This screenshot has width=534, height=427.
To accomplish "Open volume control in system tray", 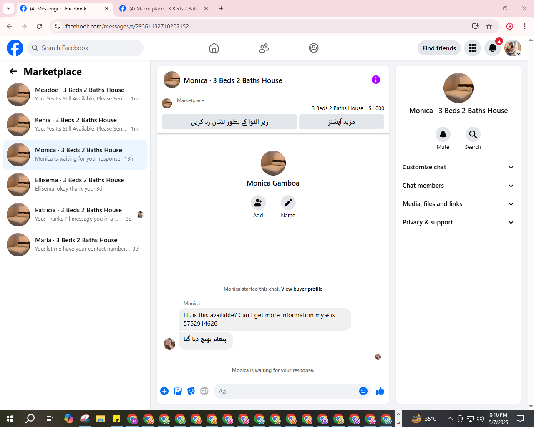I will [480, 419].
